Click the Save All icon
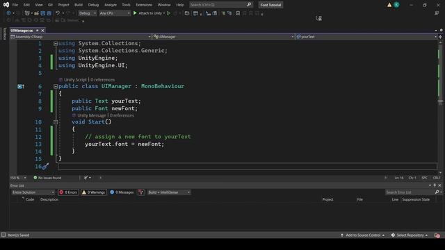Screen dimensions: 445x250 tap(49, 13)
